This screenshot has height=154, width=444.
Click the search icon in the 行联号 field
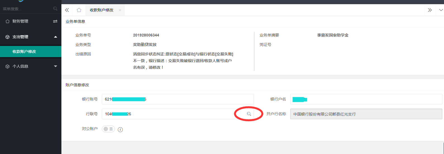249,114
